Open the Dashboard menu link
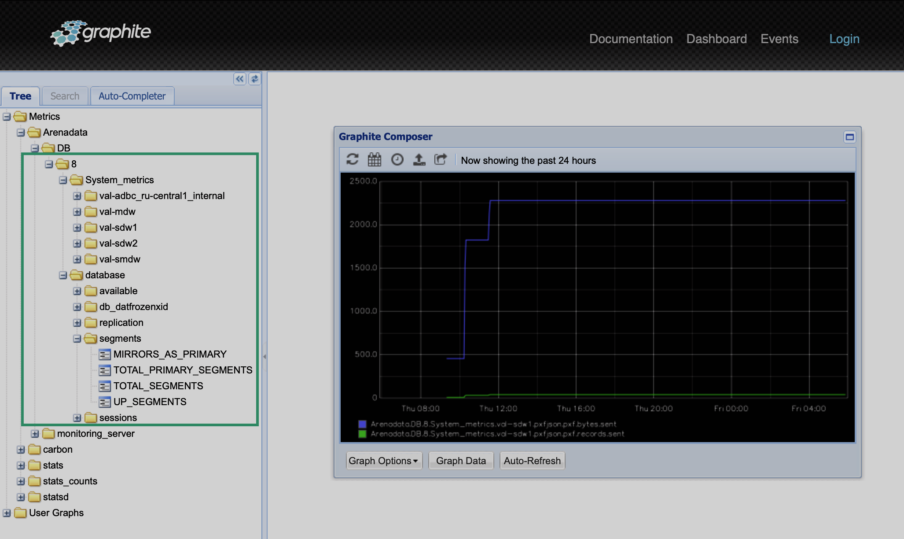Image resolution: width=904 pixels, height=539 pixels. pos(716,39)
